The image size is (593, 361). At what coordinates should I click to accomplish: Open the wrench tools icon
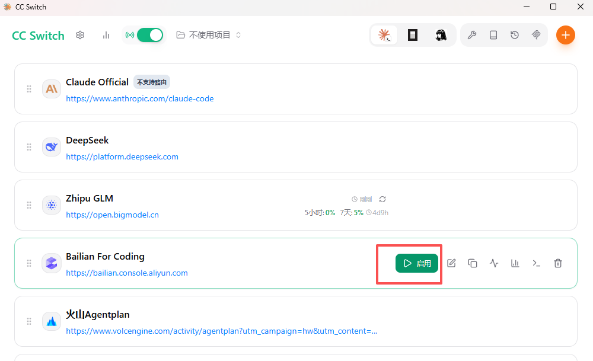click(471, 35)
